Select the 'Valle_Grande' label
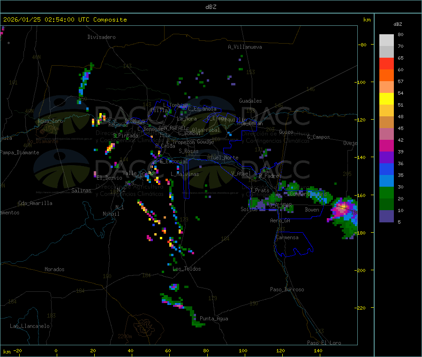This screenshot has height=357, width=422. (x=139, y=173)
